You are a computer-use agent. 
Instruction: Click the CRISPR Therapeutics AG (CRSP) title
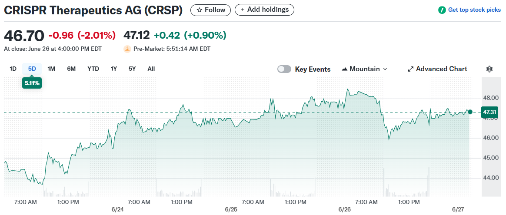tap(93, 10)
